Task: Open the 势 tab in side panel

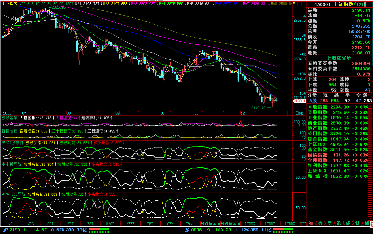Action: [320, 224]
